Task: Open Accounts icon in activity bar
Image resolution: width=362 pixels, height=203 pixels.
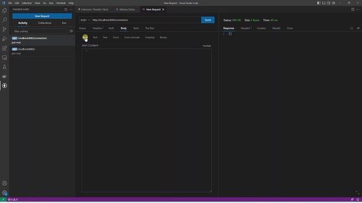Action: (x=5, y=183)
